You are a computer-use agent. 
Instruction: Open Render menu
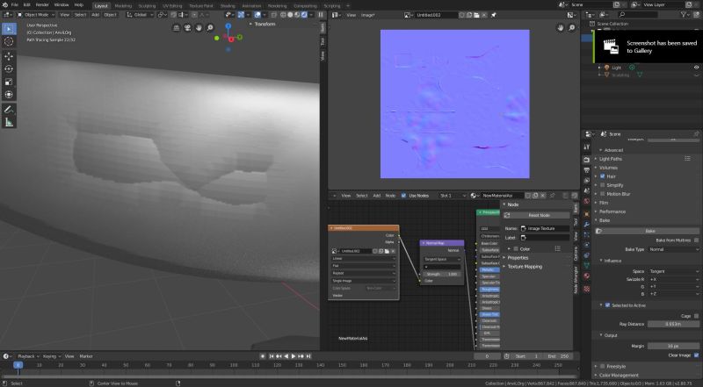point(42,5)
